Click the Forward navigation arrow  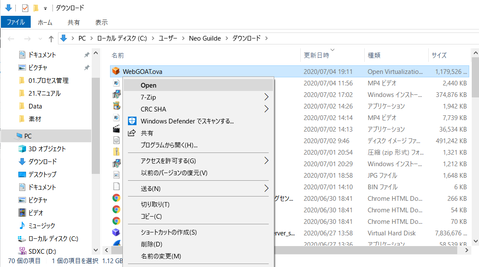tap(27, 38)
